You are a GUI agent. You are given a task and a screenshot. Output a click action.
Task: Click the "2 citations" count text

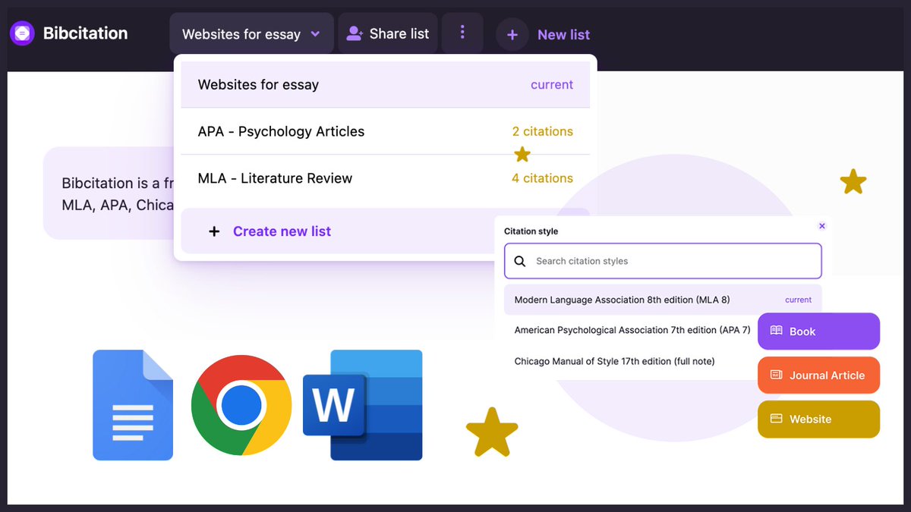pos(543,131)
